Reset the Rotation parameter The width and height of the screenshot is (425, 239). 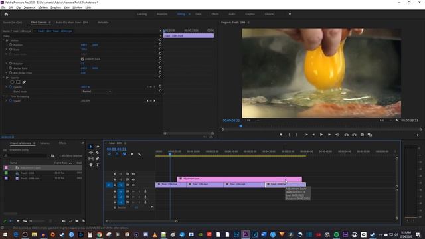160,63
